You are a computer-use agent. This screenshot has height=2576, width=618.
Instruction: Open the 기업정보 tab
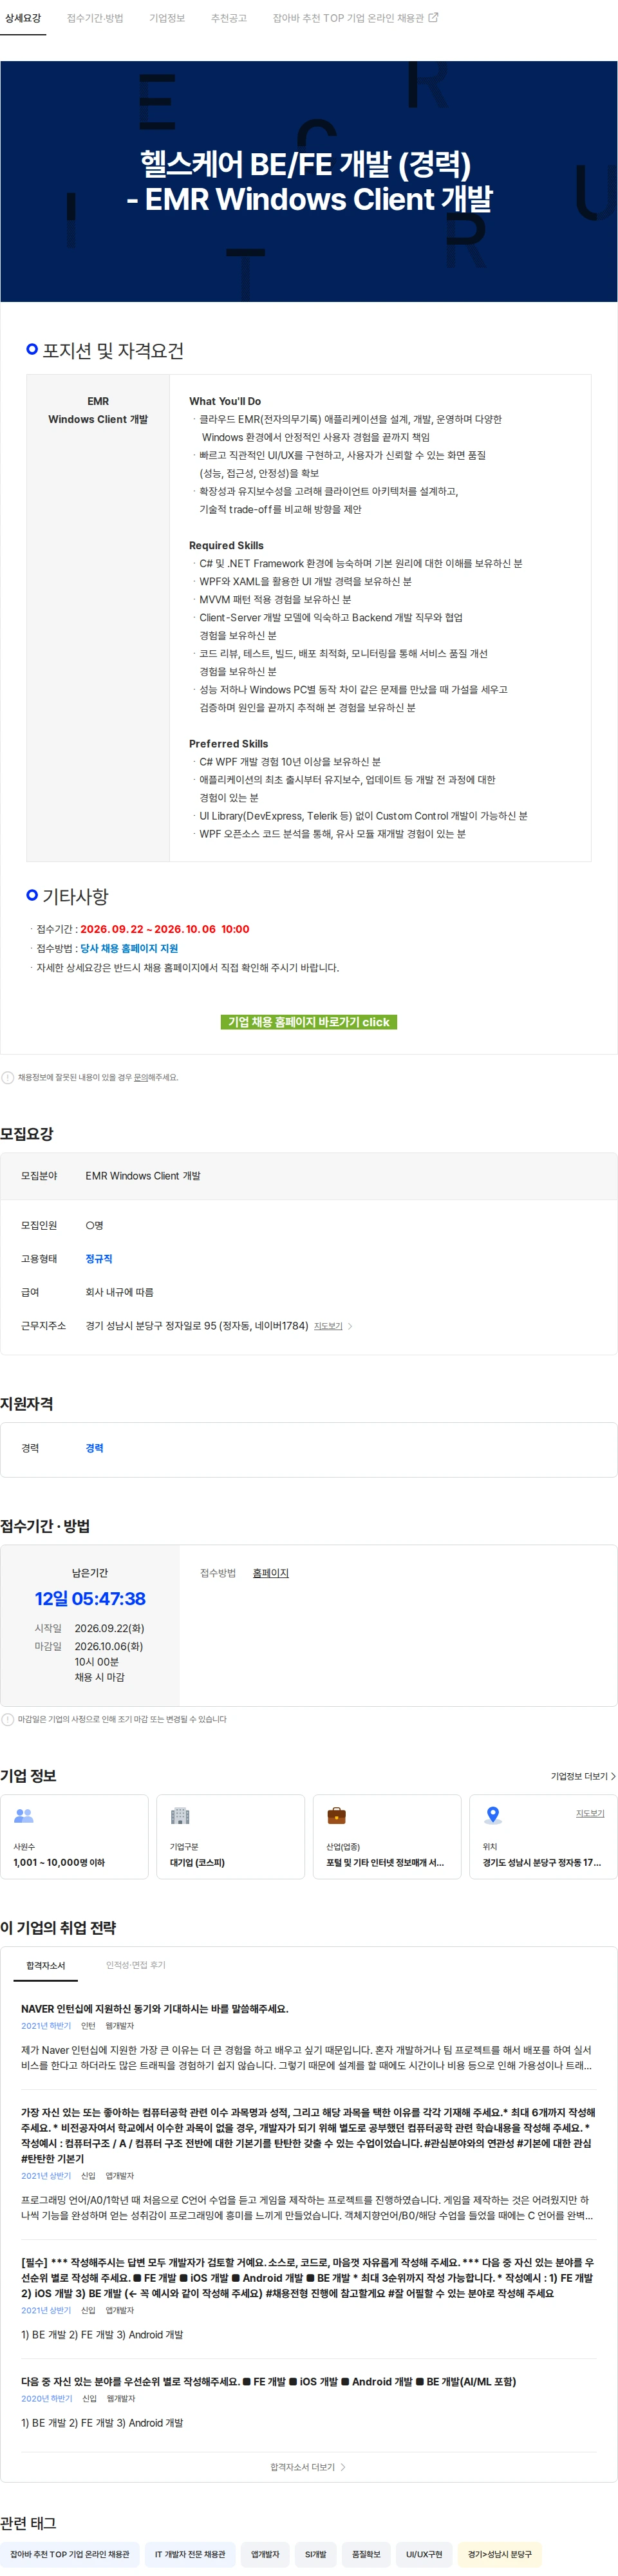click(167, 18)
